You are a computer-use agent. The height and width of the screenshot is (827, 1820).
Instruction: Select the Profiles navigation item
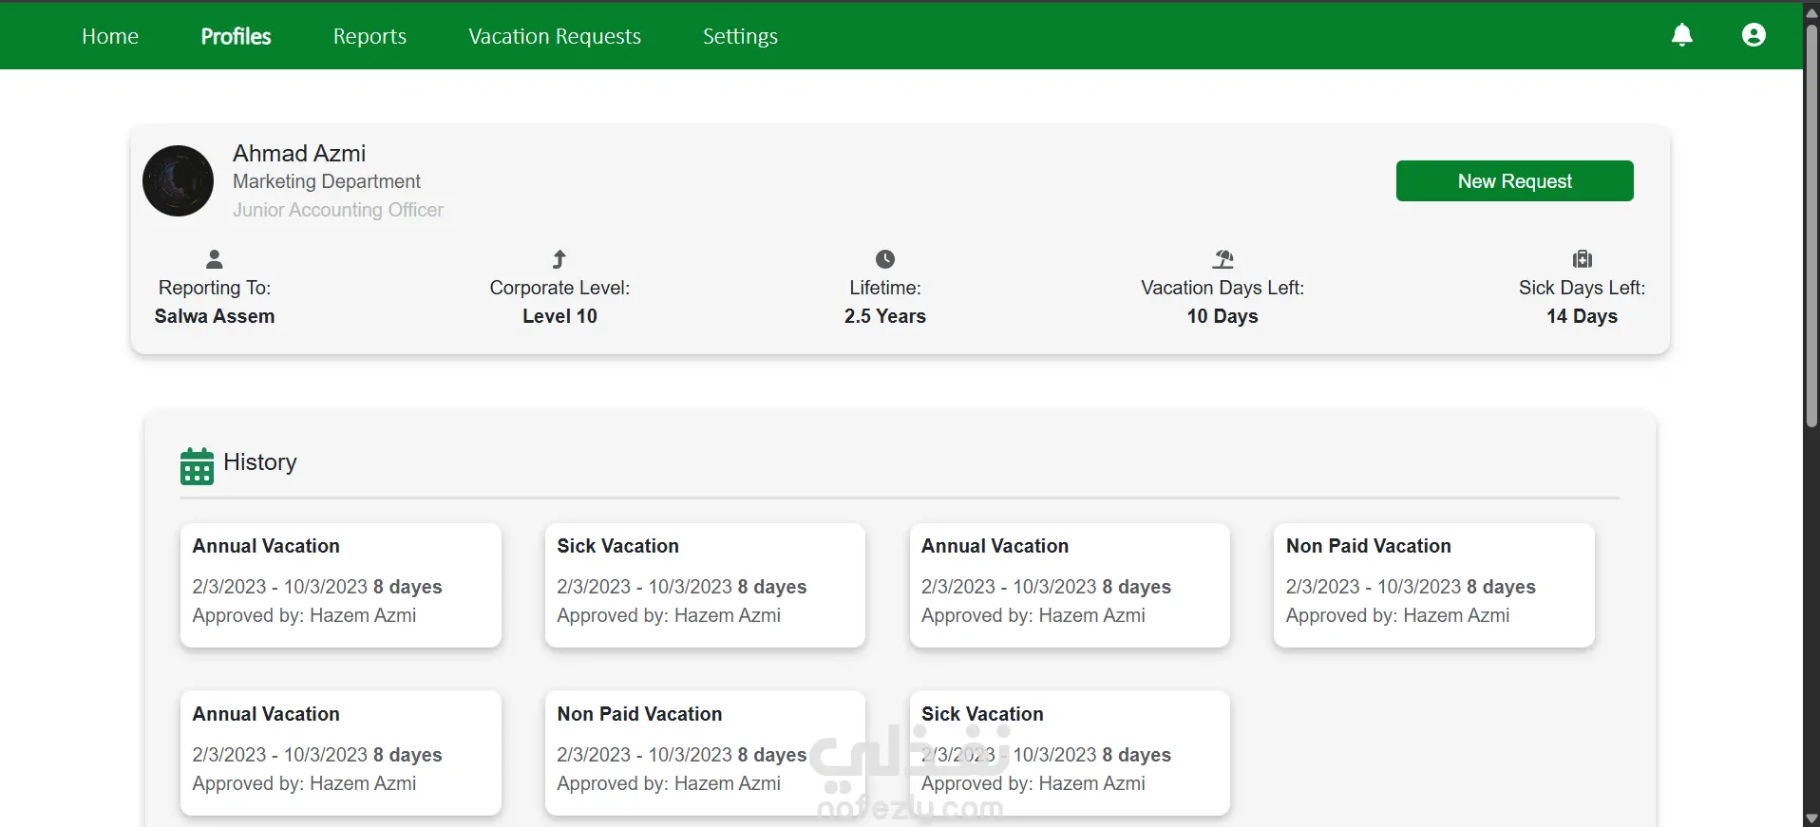[x=236, y=36]
